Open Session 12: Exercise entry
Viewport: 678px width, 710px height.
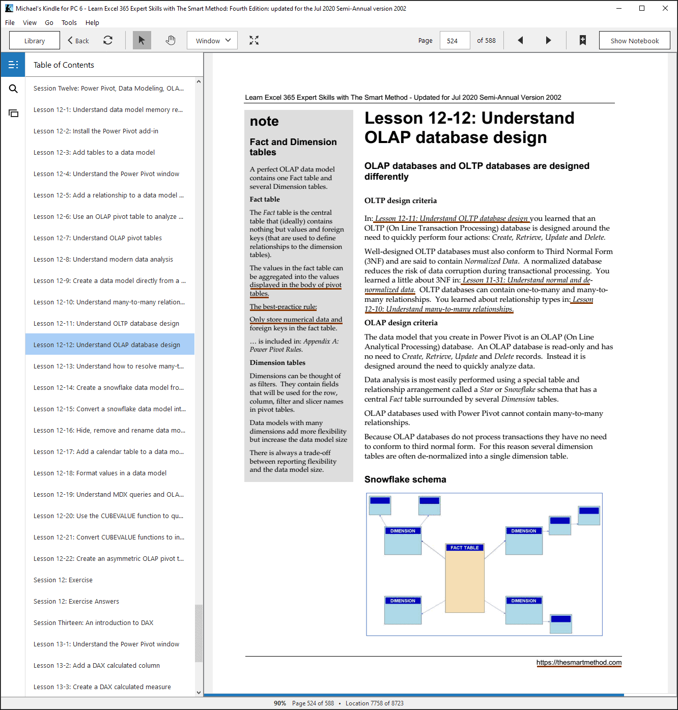point(110,580)
